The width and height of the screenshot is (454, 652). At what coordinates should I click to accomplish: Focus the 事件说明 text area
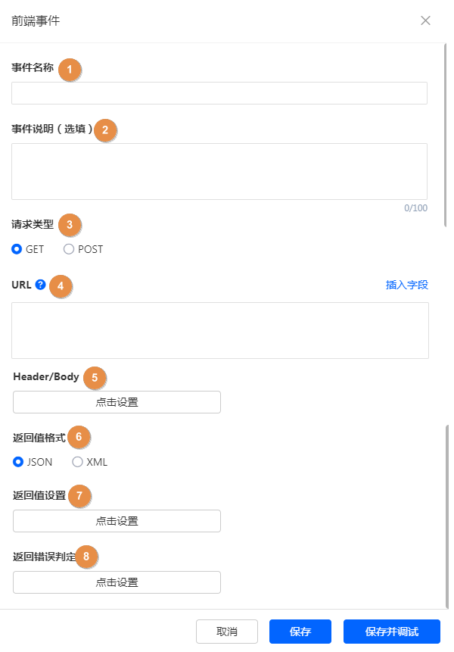tap(219, 171)
